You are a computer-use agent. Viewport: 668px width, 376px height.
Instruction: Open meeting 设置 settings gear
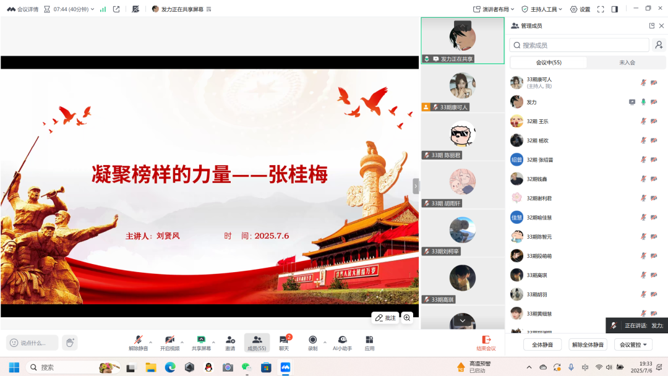tap(580, 9)
